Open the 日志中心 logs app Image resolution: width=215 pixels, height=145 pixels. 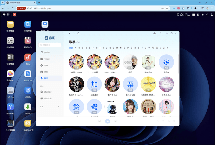pyautogui.click(x=10, y=90)
